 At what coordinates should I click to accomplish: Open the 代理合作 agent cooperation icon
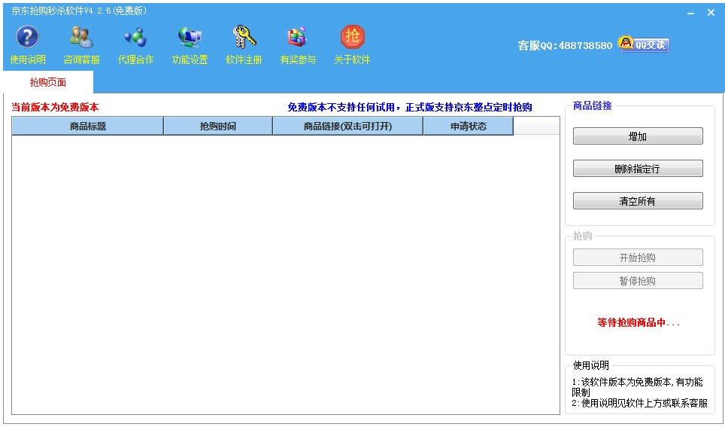[135, 38]
